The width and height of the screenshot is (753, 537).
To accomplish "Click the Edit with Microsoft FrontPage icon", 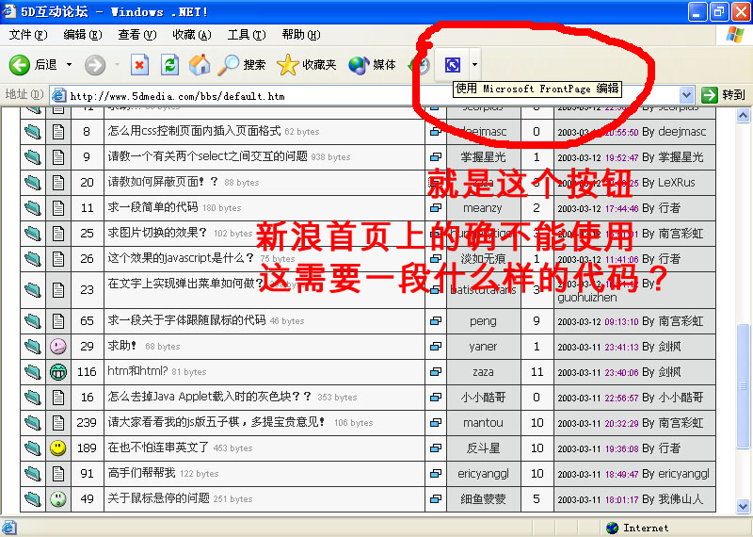I will coord(453,65).
